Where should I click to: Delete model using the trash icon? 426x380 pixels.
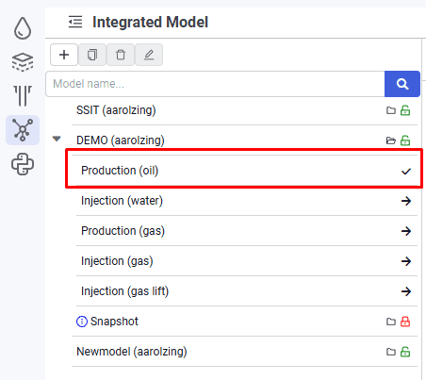coord(121,55)
